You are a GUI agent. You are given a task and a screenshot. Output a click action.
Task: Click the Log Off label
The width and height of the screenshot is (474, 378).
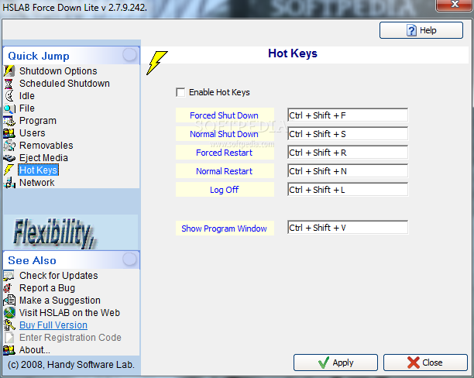click(225, 190)
